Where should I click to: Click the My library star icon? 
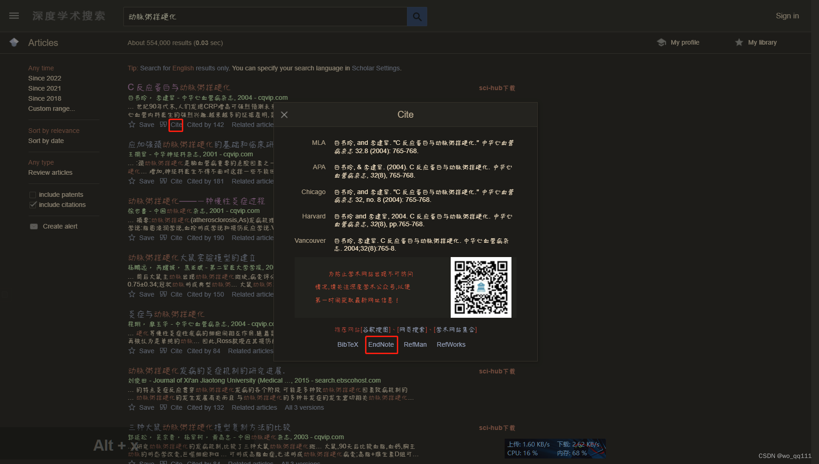[x=739, y=42]
